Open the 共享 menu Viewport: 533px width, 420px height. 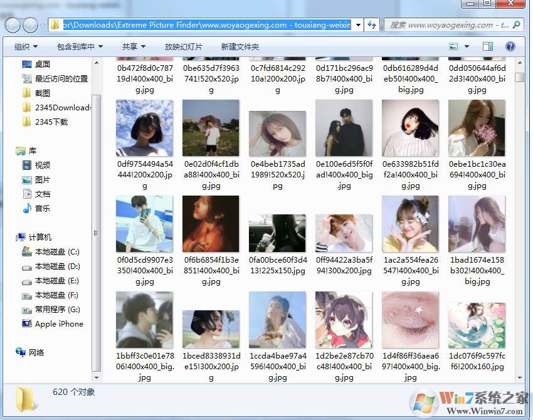click(134, 47)
